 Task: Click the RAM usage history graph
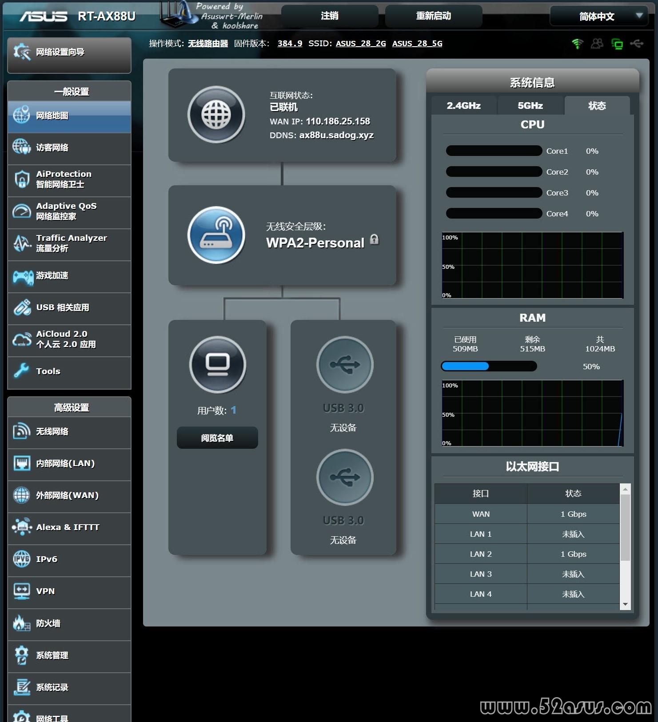533,413
